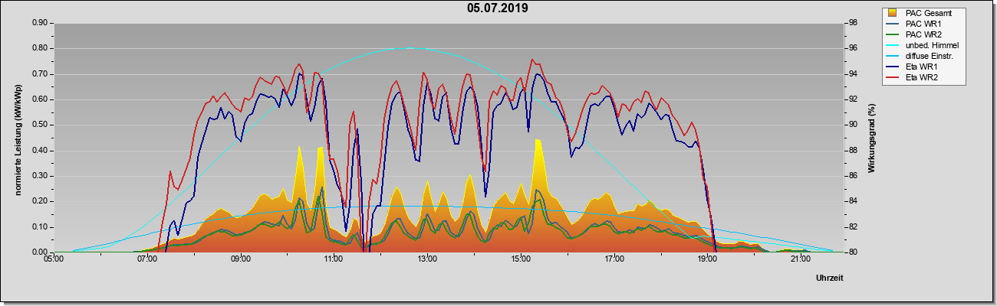
Task: Click the PAC Gesamt orange swatch in legend
Action: pos(893,12)
